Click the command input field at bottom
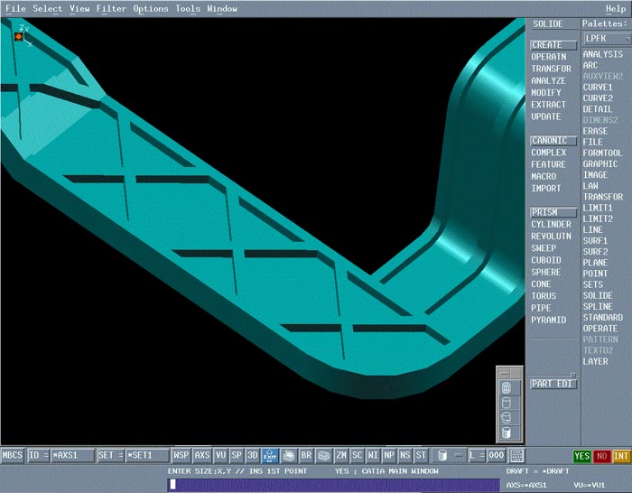This screenshot has width=632, height=493. tap(334, 485)
